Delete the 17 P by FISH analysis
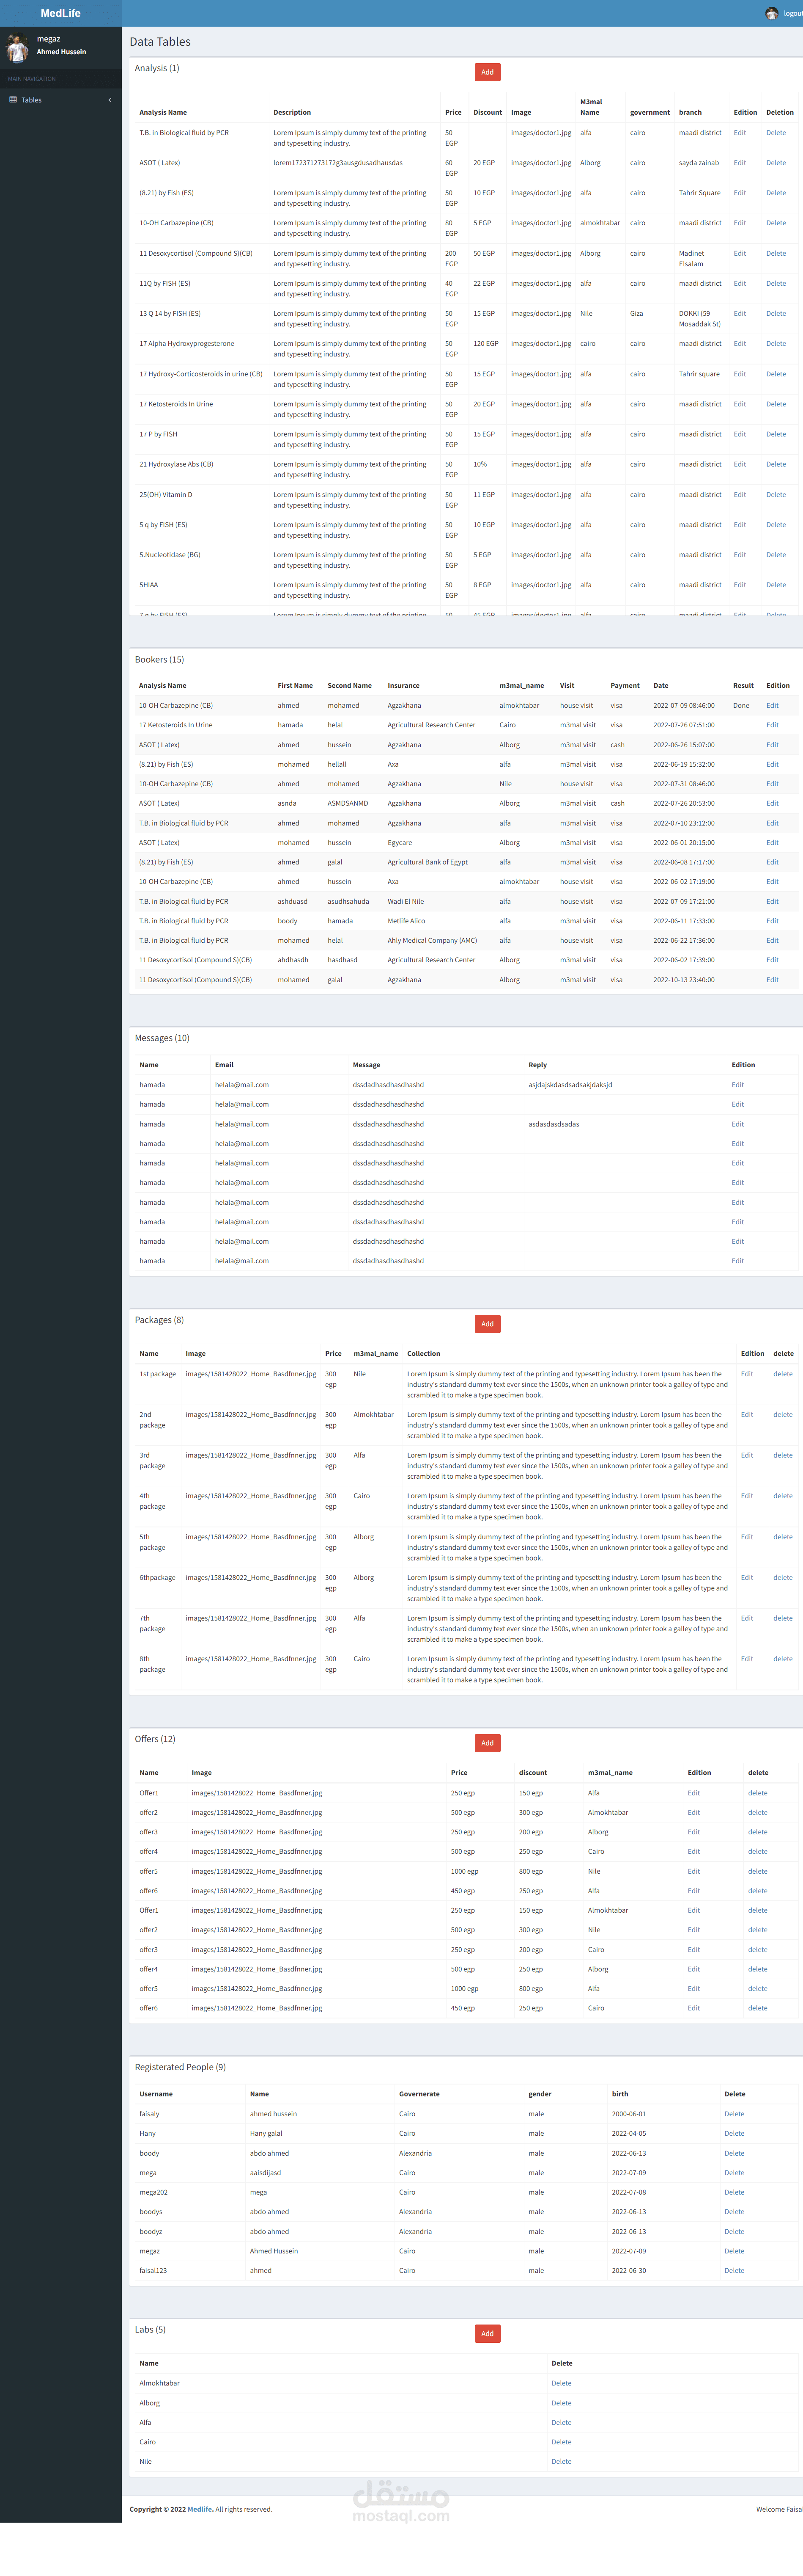 click(776, 434)
